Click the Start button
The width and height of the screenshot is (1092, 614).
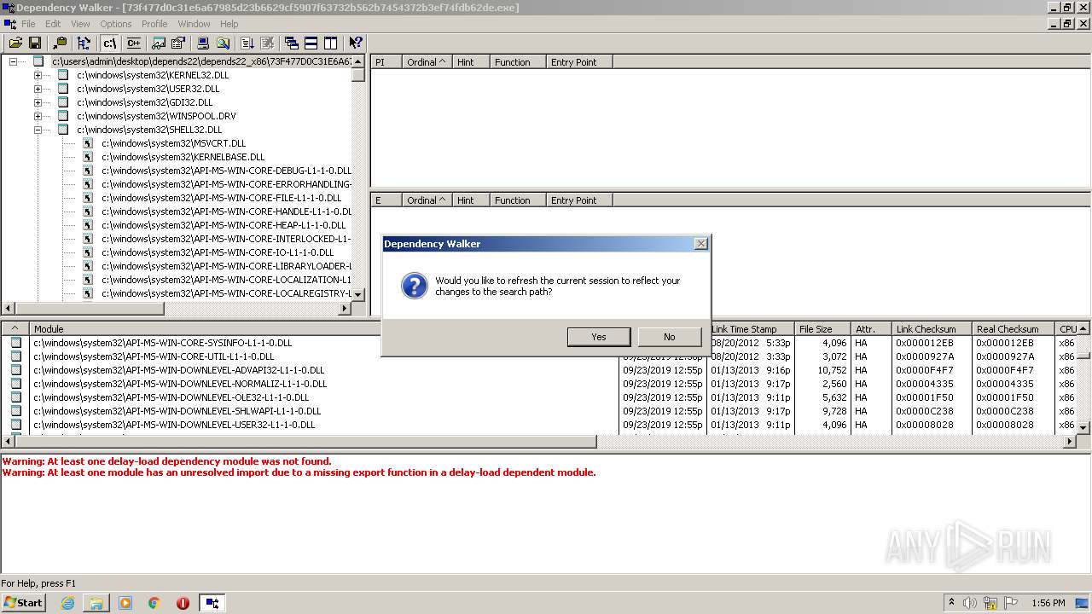tap(24, 603)
